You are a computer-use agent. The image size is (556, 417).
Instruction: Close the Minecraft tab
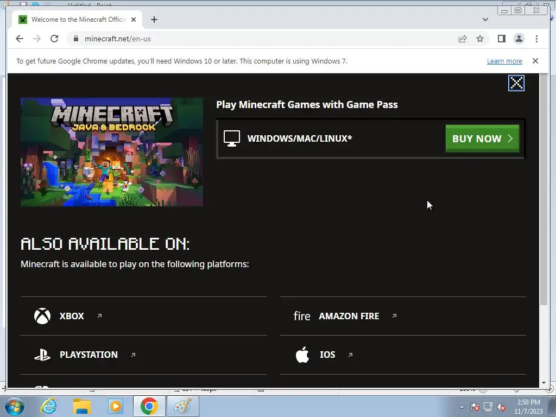(134, 20)
